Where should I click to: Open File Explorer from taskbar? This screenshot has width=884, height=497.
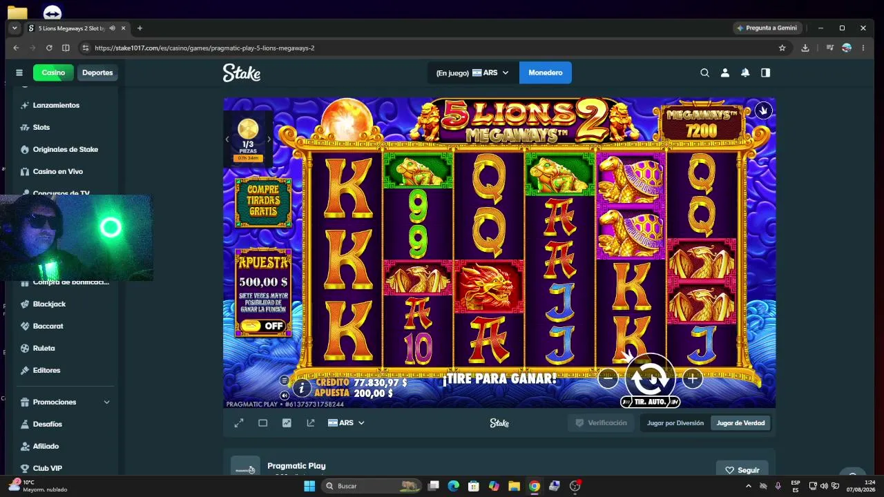point(514,486)
